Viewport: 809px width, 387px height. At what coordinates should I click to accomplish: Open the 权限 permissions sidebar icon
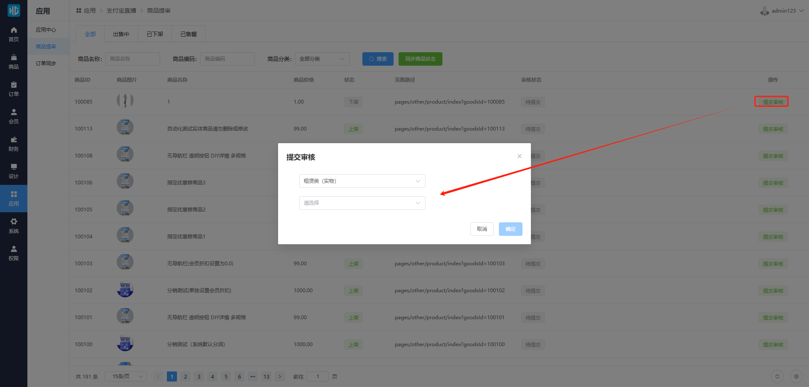[13, 253]
